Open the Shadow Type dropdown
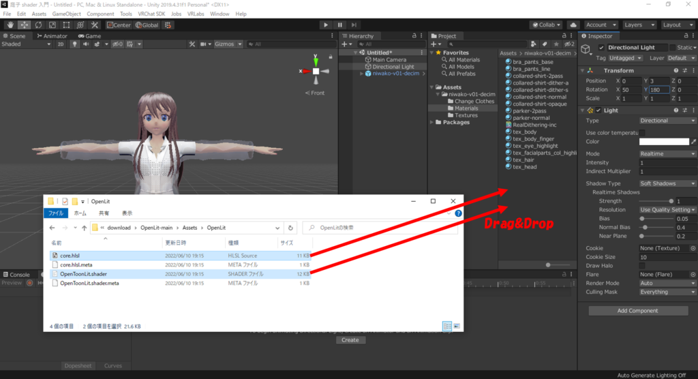Image resolution: width=698 pixels, height=379 pixels. click(667, 183)
